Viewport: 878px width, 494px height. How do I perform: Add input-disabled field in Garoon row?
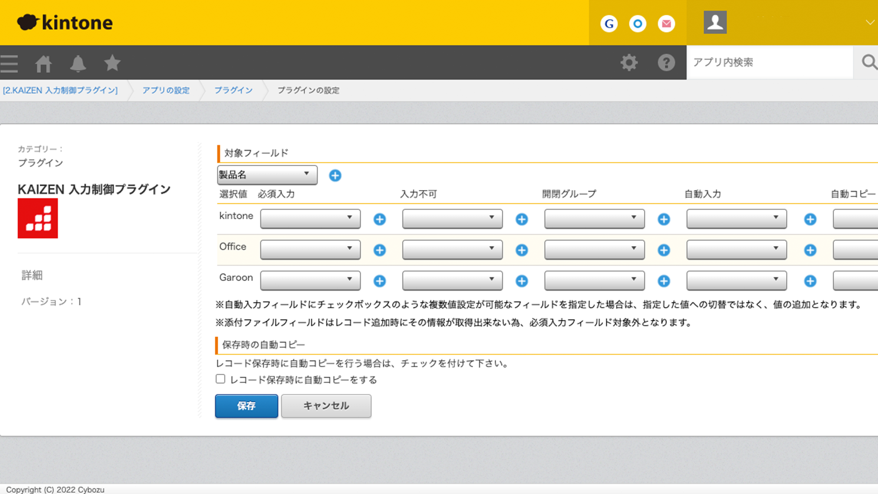(x=522, y=281)
